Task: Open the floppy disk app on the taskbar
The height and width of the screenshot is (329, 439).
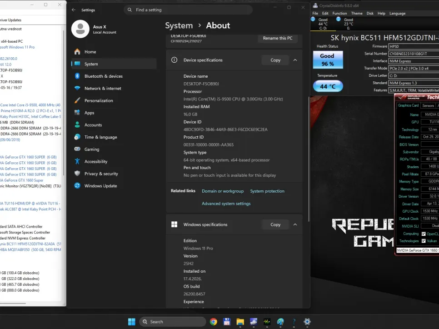Action: point(227,322)
